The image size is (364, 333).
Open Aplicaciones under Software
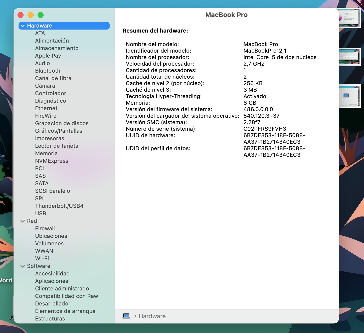(52, 281)
